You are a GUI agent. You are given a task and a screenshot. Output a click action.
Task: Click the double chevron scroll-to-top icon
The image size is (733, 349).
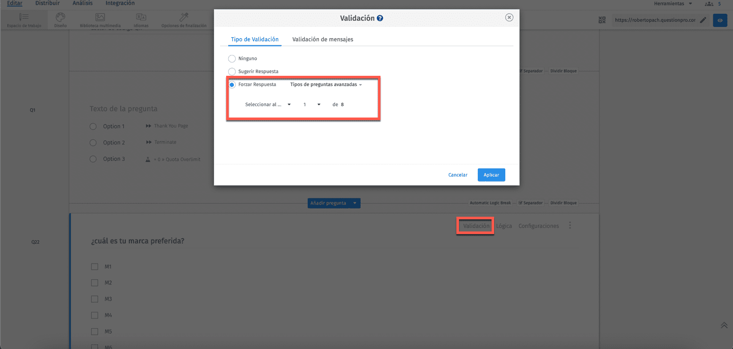724,325
